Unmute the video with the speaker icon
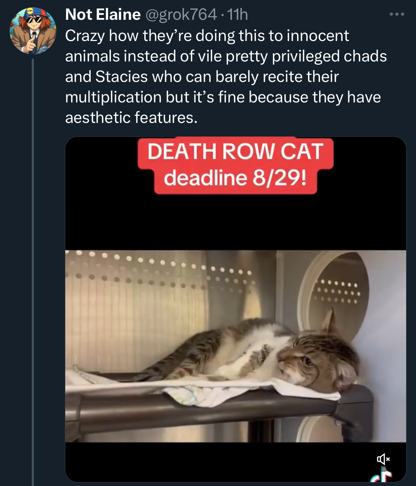The height and width of the screenshot is (486, 416). tap(383, 459)
